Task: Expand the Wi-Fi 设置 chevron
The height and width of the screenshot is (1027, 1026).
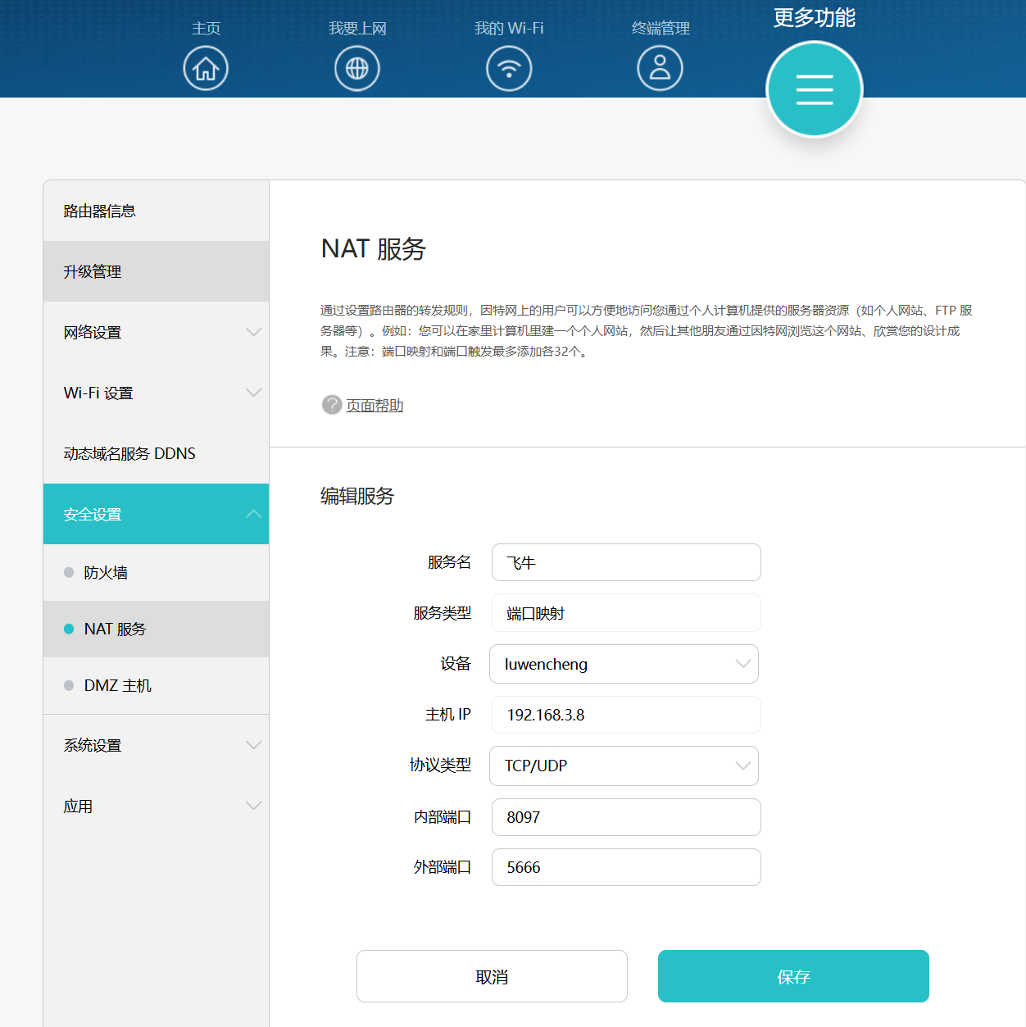Action: point(254,393)
